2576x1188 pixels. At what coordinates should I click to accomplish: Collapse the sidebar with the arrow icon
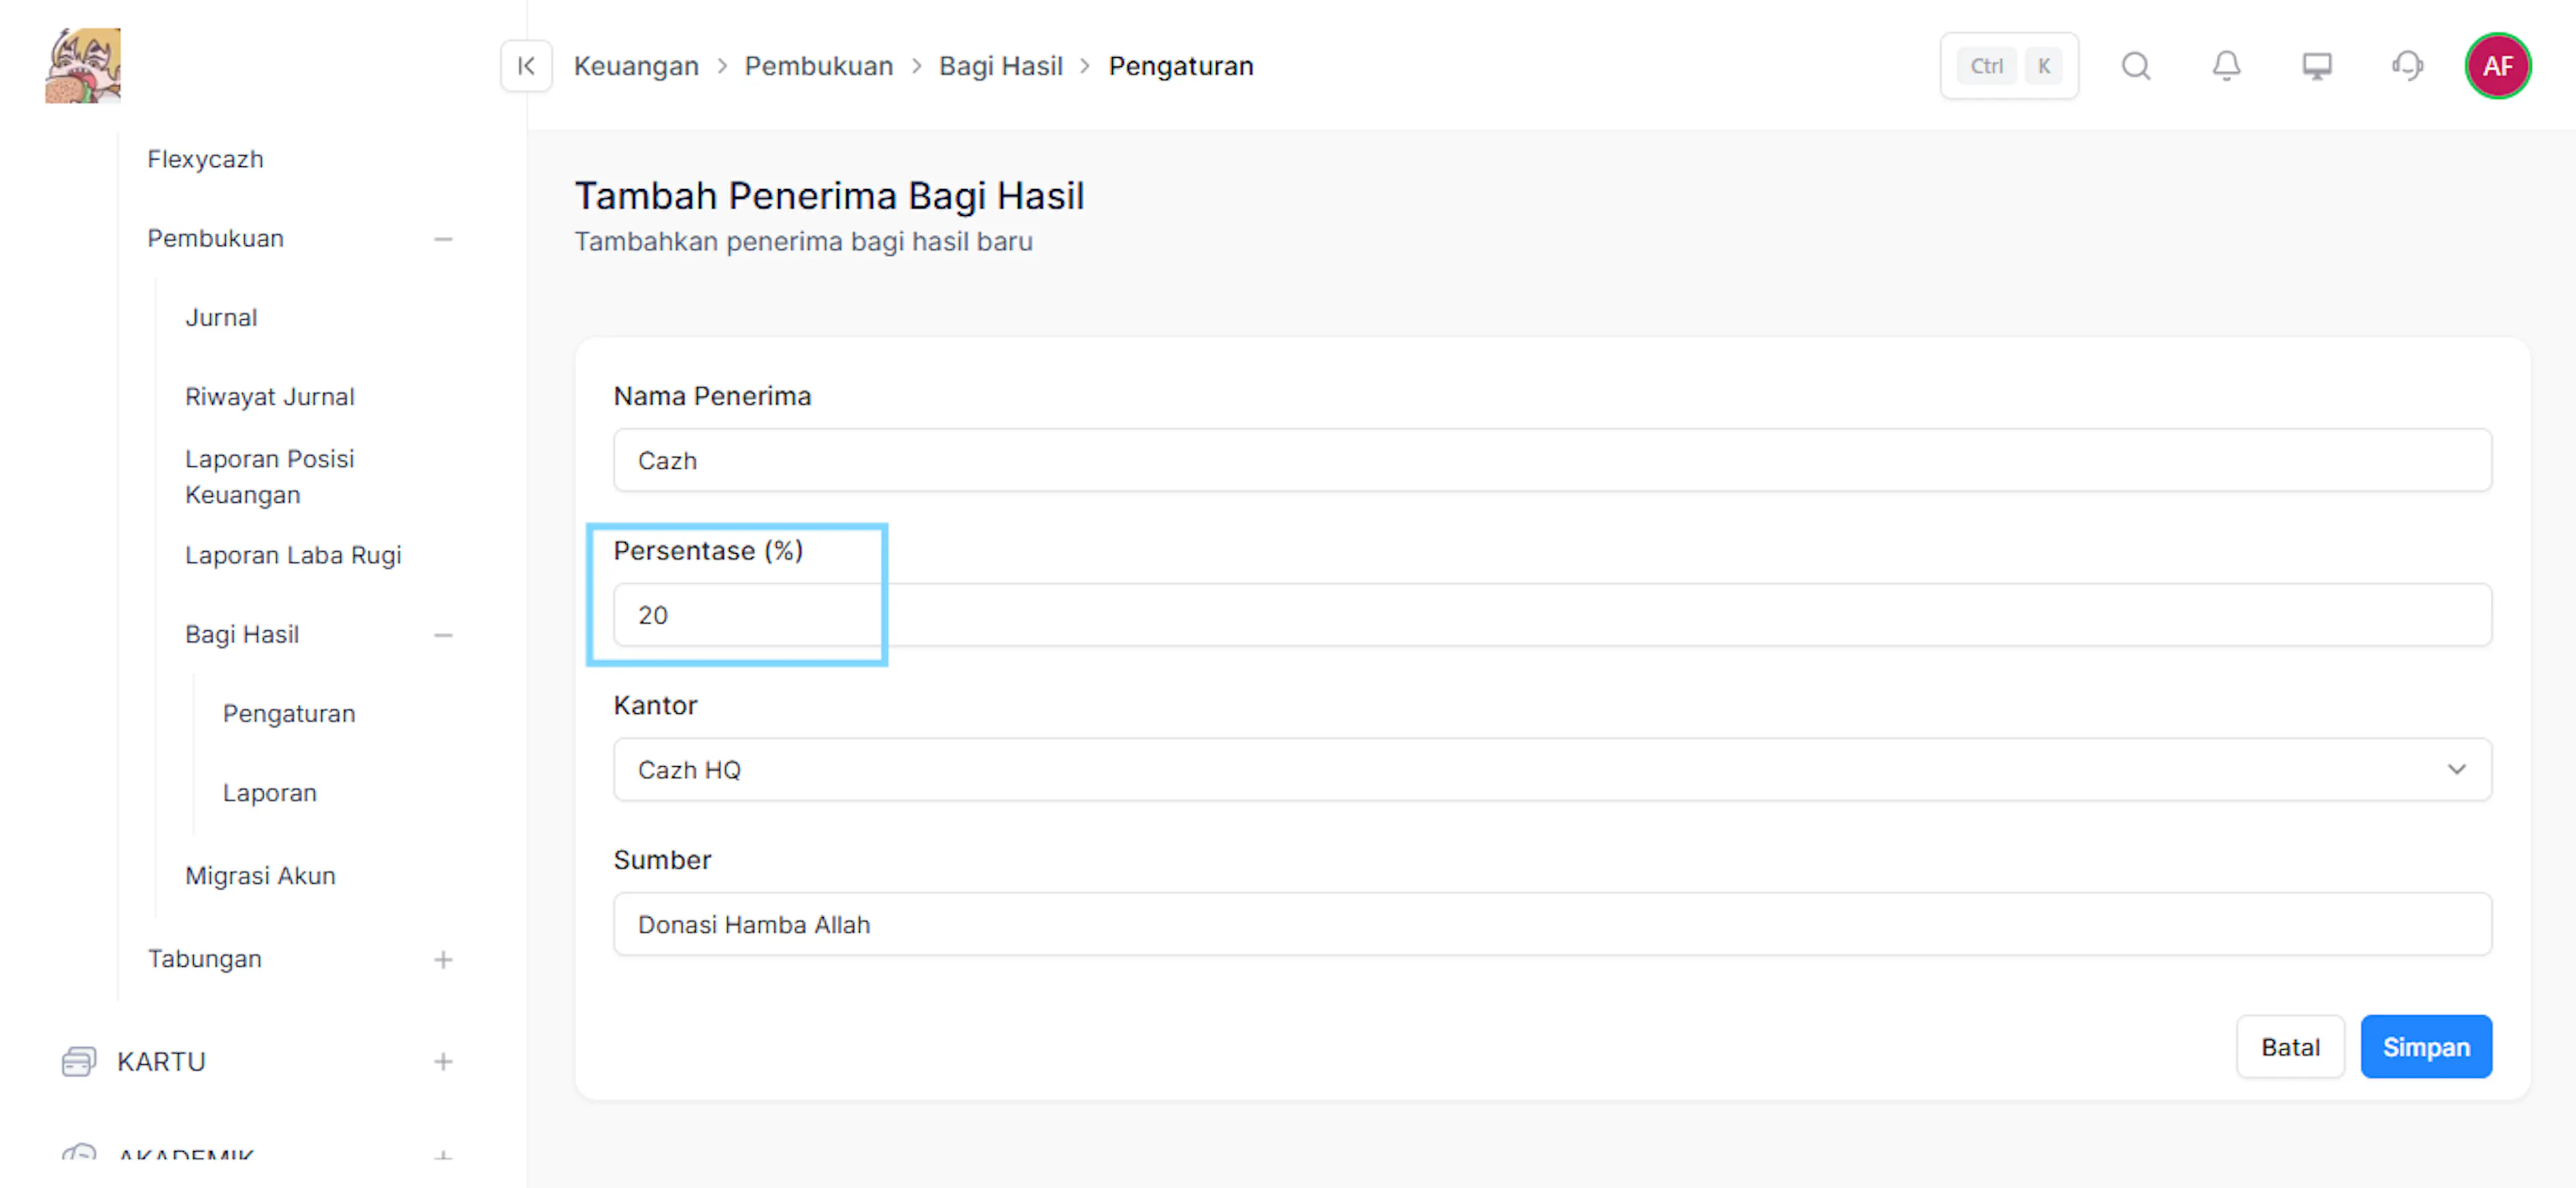coord(526,66)
